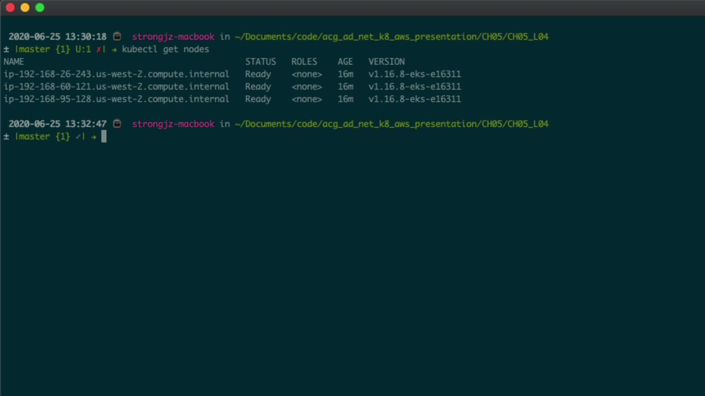Click the clock icon beside 13:32:47 timestamp

[117, 124]
